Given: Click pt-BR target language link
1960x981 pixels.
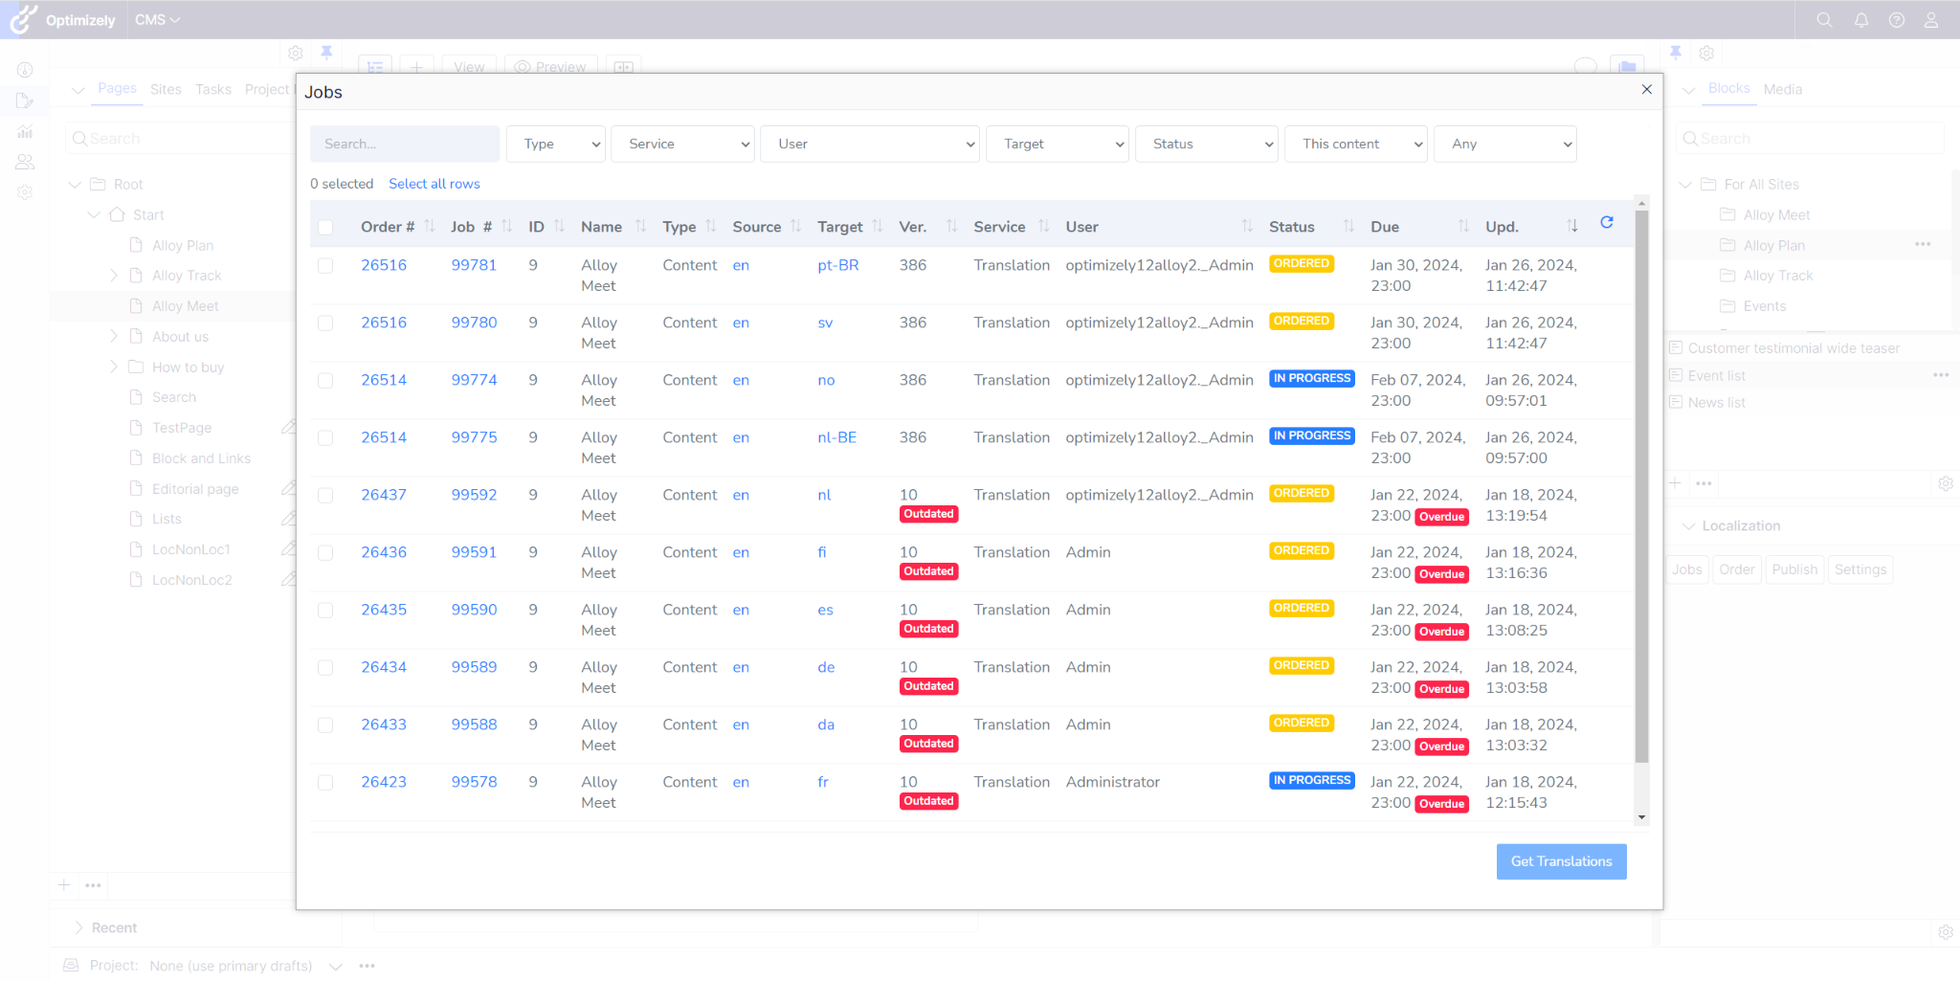Looking at the screenshot, I should tap(838, 265).
